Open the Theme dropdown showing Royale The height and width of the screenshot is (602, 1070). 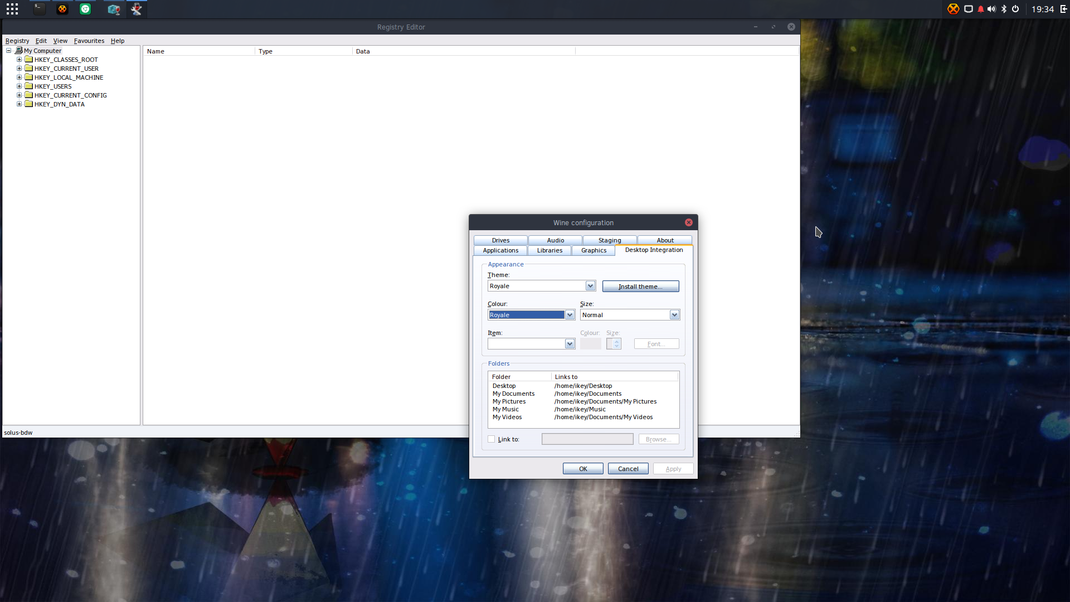click(x=542, y=286)
